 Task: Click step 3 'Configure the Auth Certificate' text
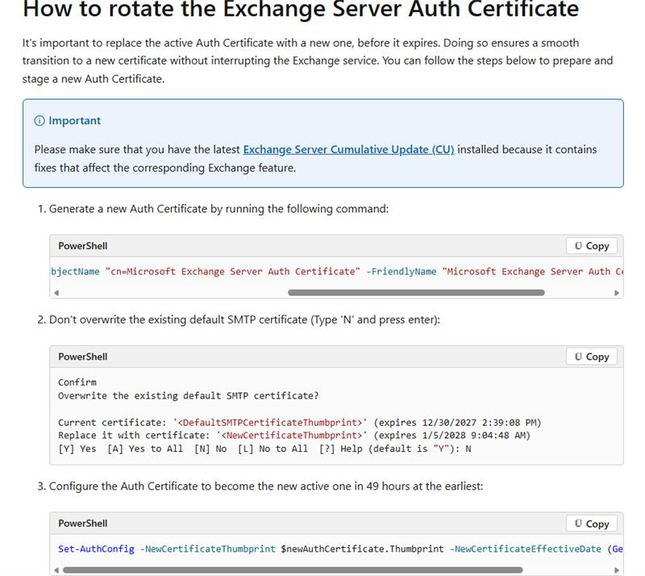coord(266,486)
